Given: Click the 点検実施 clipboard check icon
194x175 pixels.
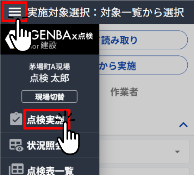Looking at the screenshot, I should point(16,119).
